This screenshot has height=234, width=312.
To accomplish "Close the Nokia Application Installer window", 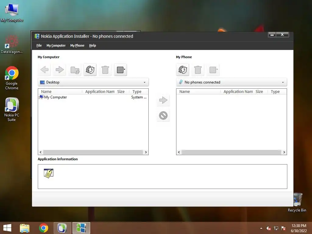I will coord(282,35).
